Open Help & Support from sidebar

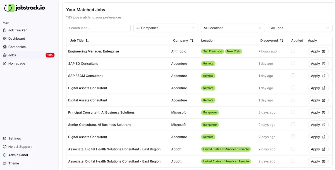[29, 147]
